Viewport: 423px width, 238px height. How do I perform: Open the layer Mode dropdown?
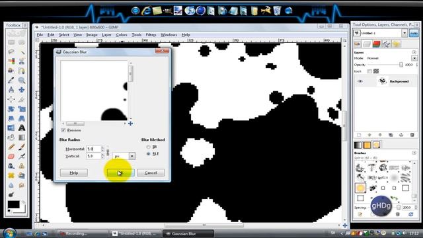[414, 58]
